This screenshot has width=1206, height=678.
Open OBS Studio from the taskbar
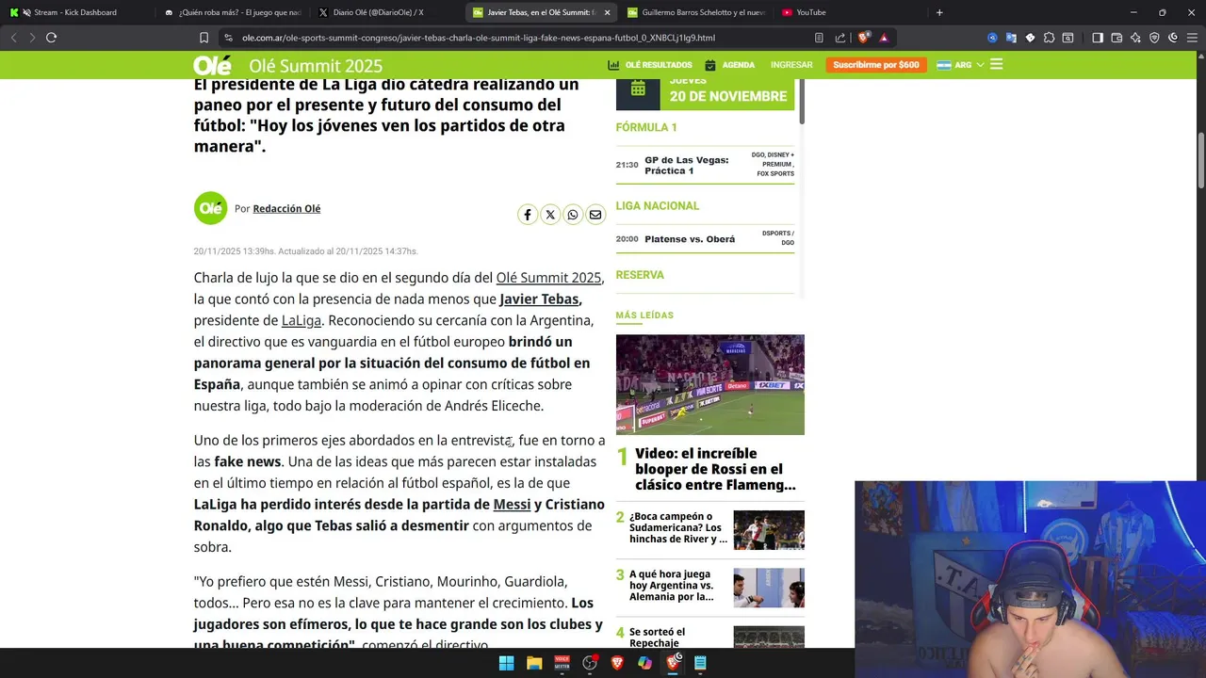(590, 663)
